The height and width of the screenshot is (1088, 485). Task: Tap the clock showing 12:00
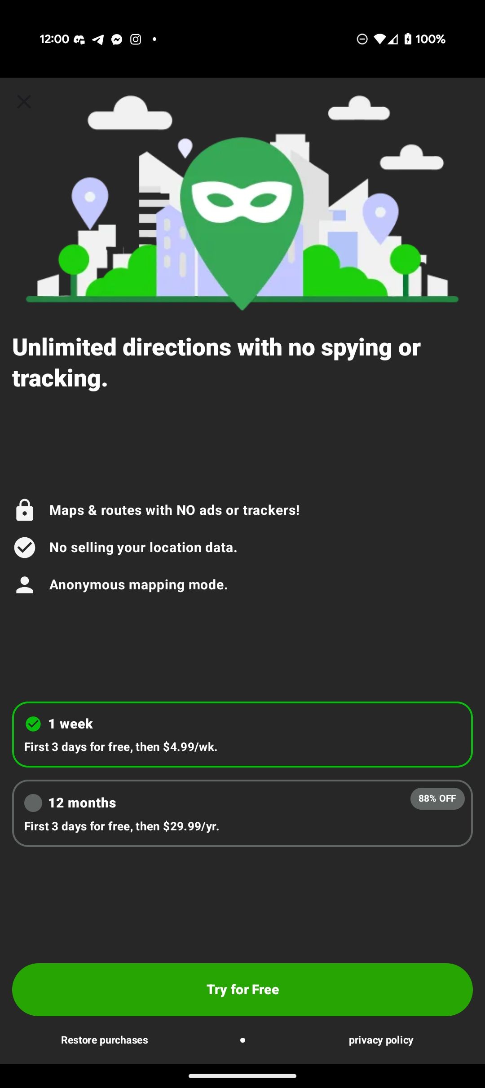pyautogui.click(x=54, y=39)
